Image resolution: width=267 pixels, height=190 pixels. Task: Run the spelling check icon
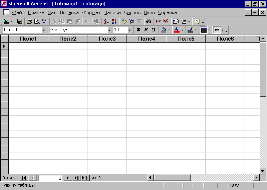(x=45, y=21)
